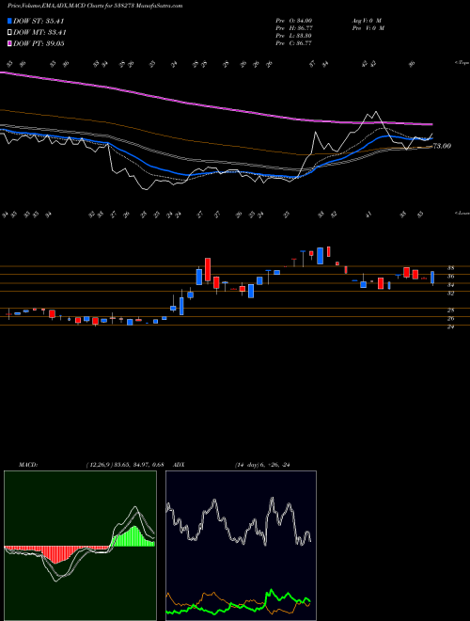This screenshot has width=470, height=621.
Task: Click the magenta DOW PT legend swatch
Action: click(x=9, y=43)
